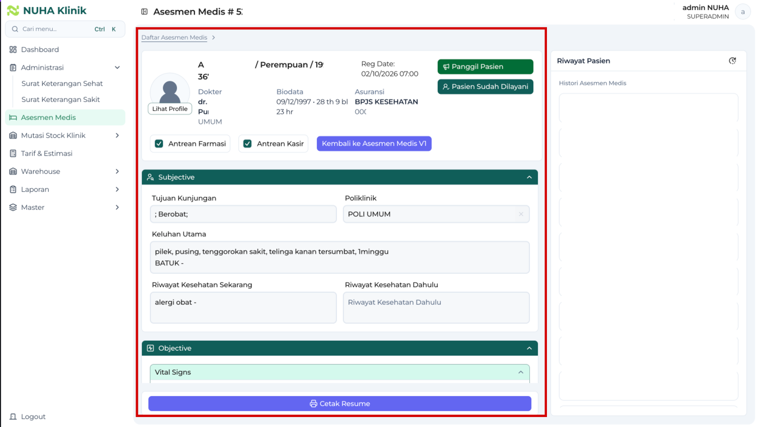The width and height of the screenshot is (759, 427).
Task: Open the Daftar Asesmen Medis breadcrumb link
Action: 174,37
